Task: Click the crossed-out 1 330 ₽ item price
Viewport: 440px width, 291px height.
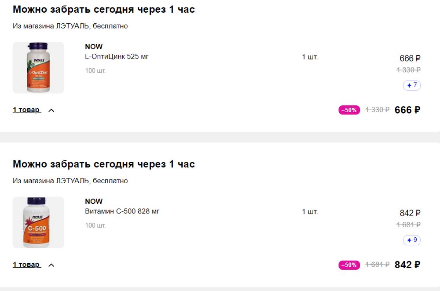Action: [x=408, y=70]
